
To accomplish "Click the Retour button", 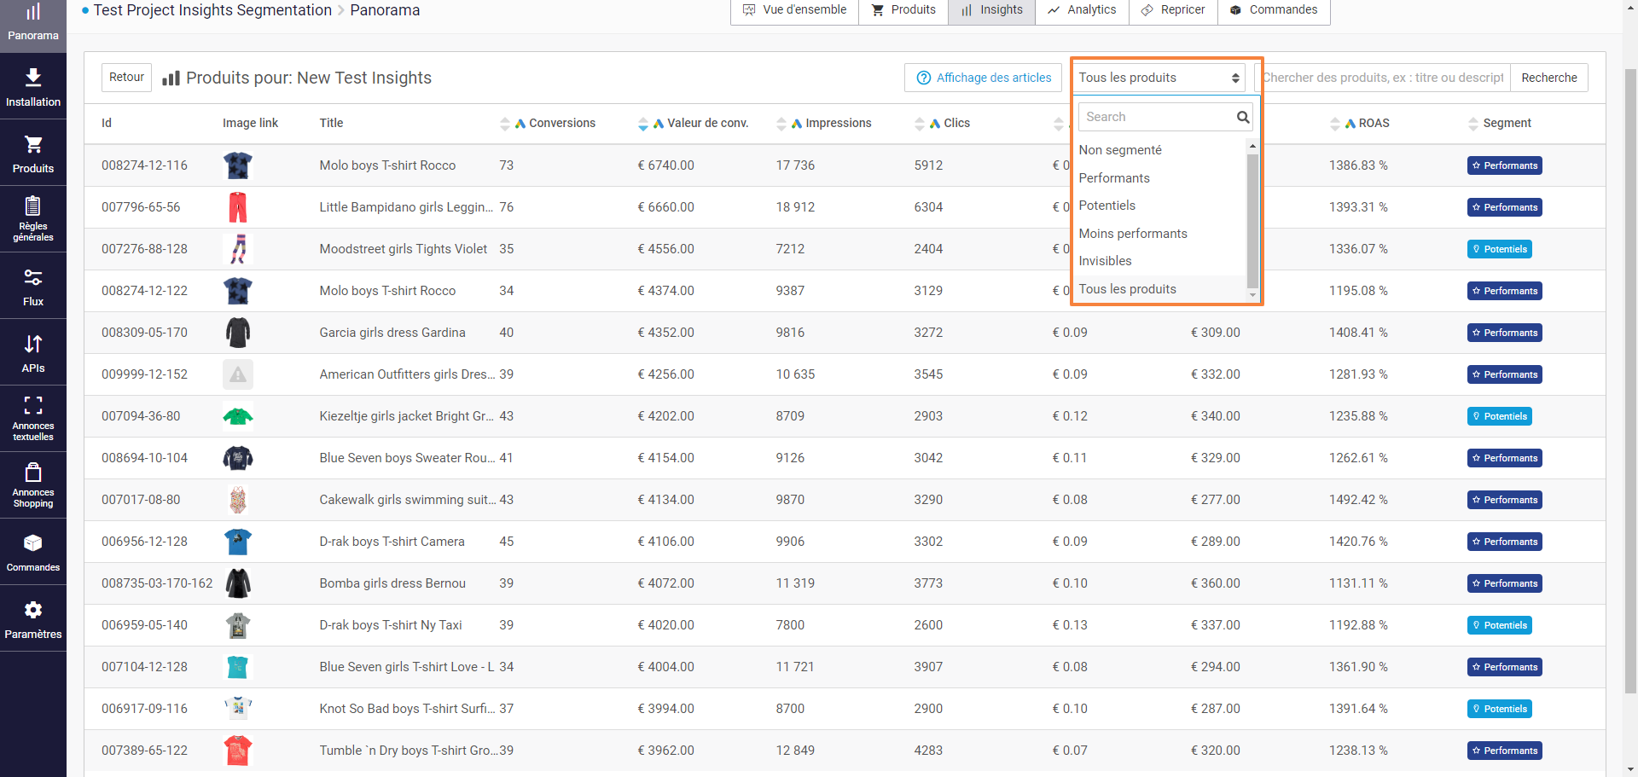I will (126, 78).
